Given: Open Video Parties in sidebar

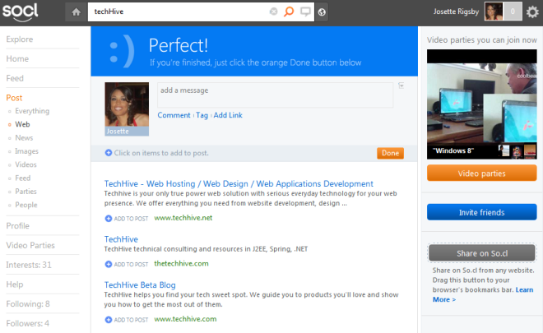Looking at the screenshot, I should tap(30, 245).
